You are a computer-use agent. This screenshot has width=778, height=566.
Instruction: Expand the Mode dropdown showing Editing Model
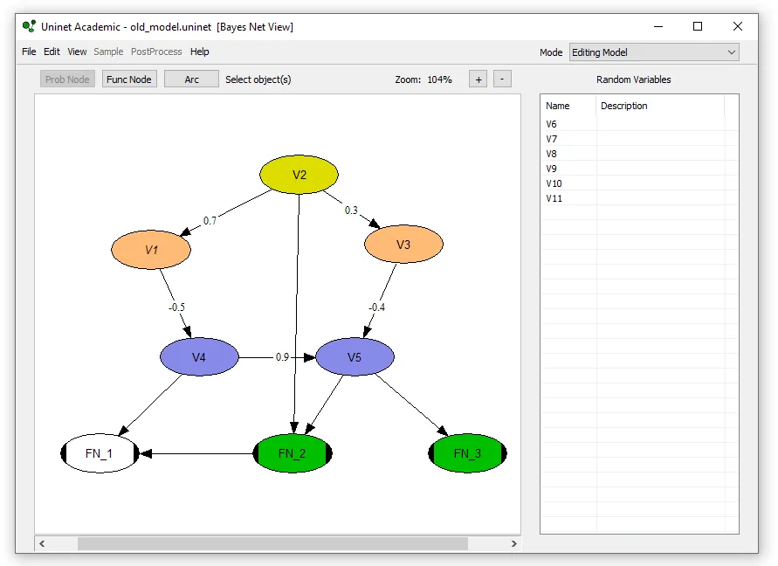click(654, 52)
